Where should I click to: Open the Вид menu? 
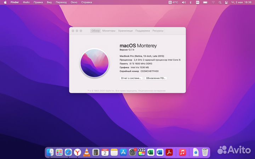49,2
